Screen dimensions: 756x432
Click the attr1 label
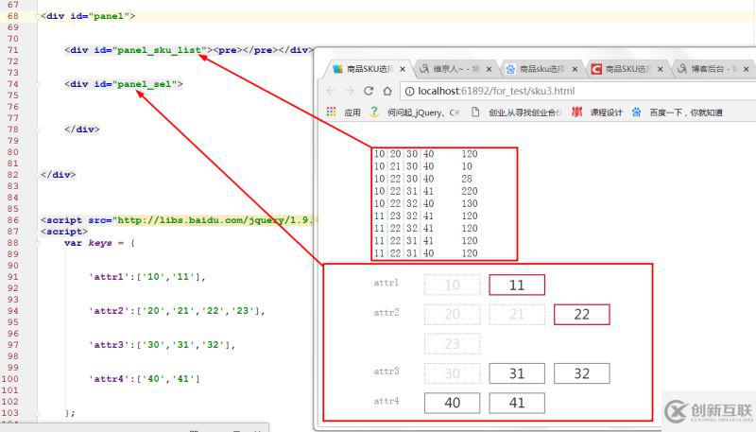387,283
